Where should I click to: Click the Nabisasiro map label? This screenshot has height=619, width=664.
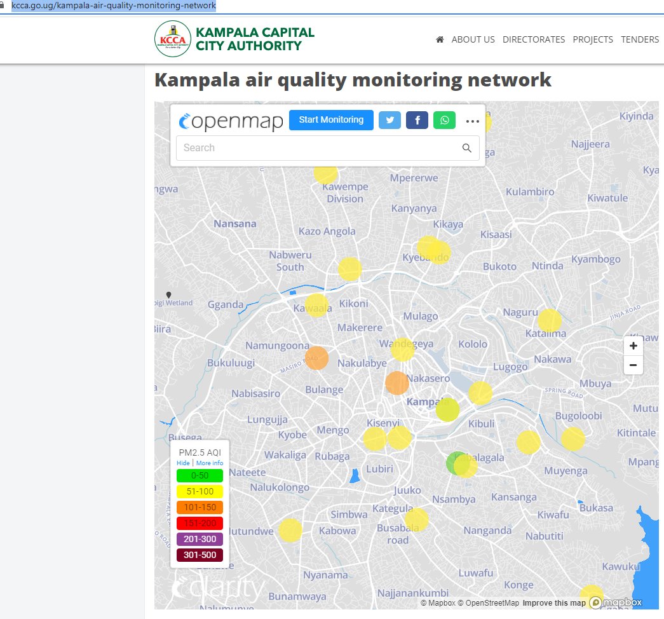[x=256, y=393]
